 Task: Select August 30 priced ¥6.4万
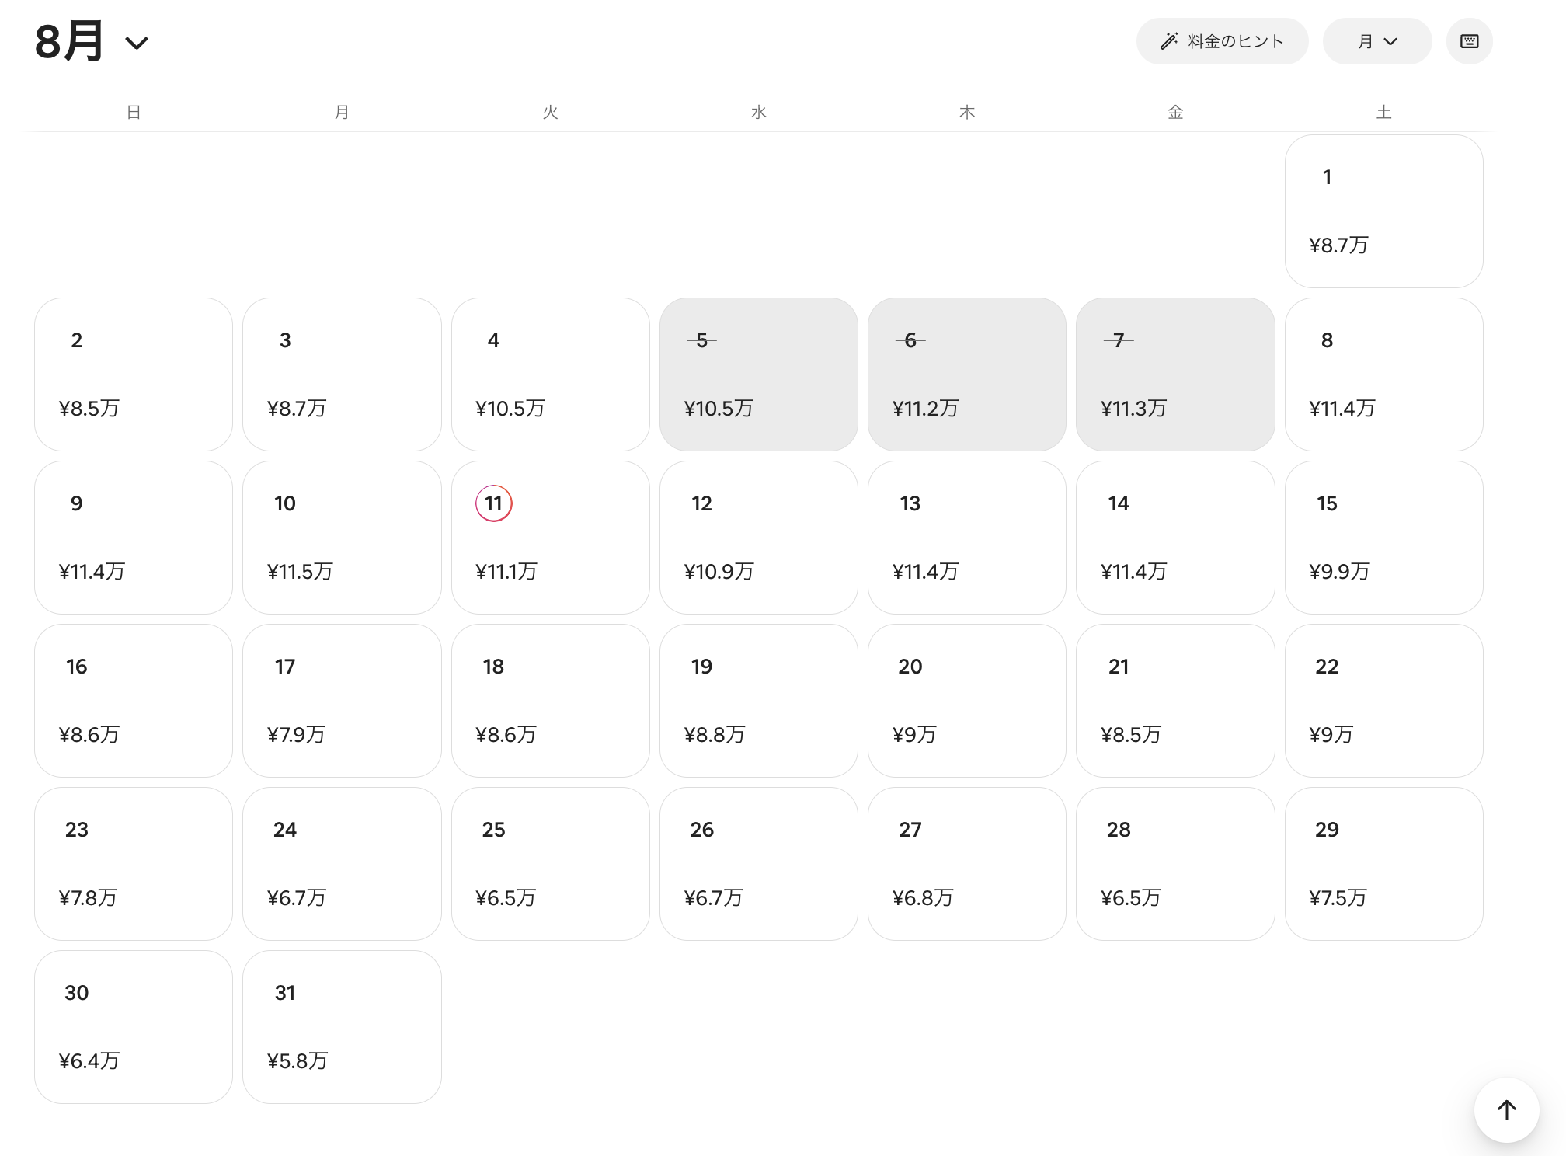pyautogui.click(x=134, y=1026)
